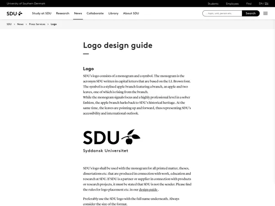Open the hamburger menu icon
This screenshot has width=275, height=206.
coord(266,13)
